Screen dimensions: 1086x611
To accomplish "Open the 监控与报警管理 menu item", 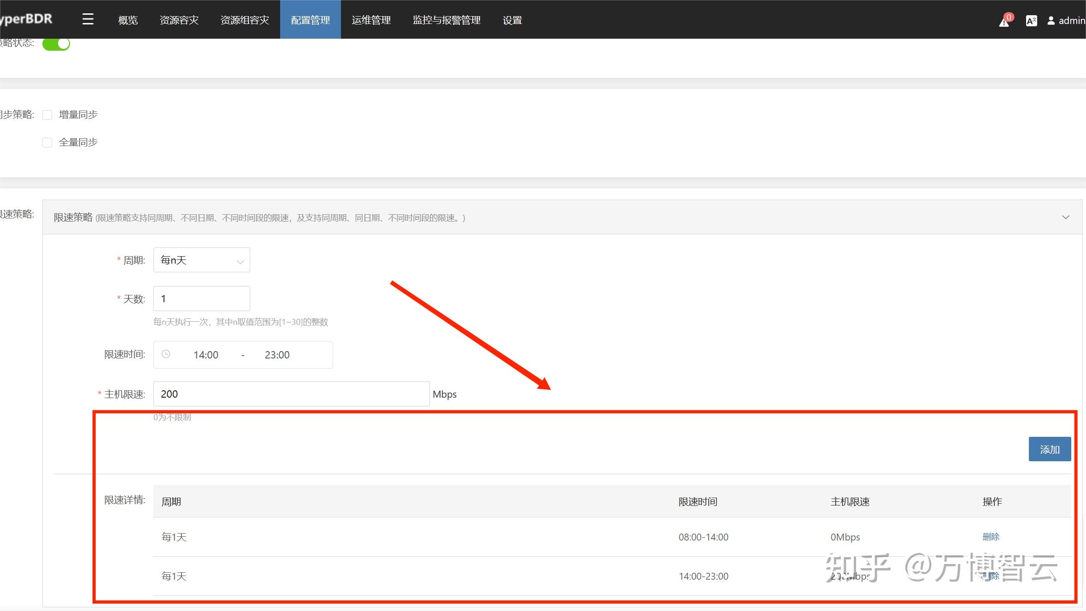I will coord(446,20).
